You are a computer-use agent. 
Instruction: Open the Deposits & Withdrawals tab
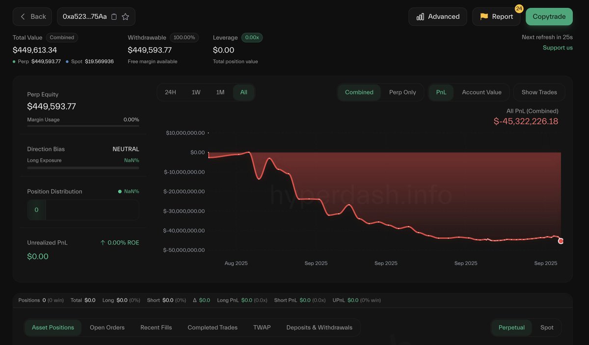click(319, 327)
